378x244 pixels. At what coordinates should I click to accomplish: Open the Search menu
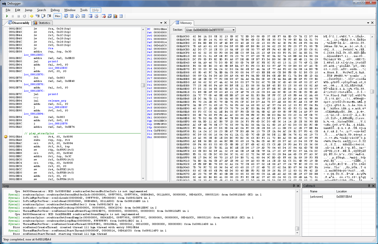point(41,10)
